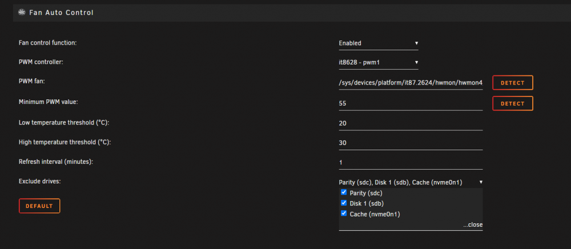Image resolution: width=571 pixels, height=249 pixels.
Task: Click the High temperature threshold (°C) label
Action: point(65,142)
